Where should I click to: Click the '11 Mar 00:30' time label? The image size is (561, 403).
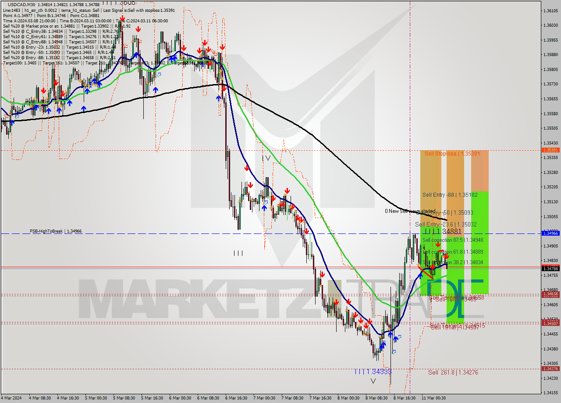point(433,398)
